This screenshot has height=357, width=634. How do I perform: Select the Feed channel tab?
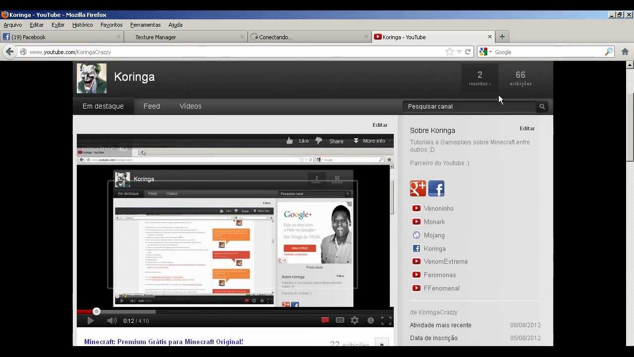click(x=152, y=106)
